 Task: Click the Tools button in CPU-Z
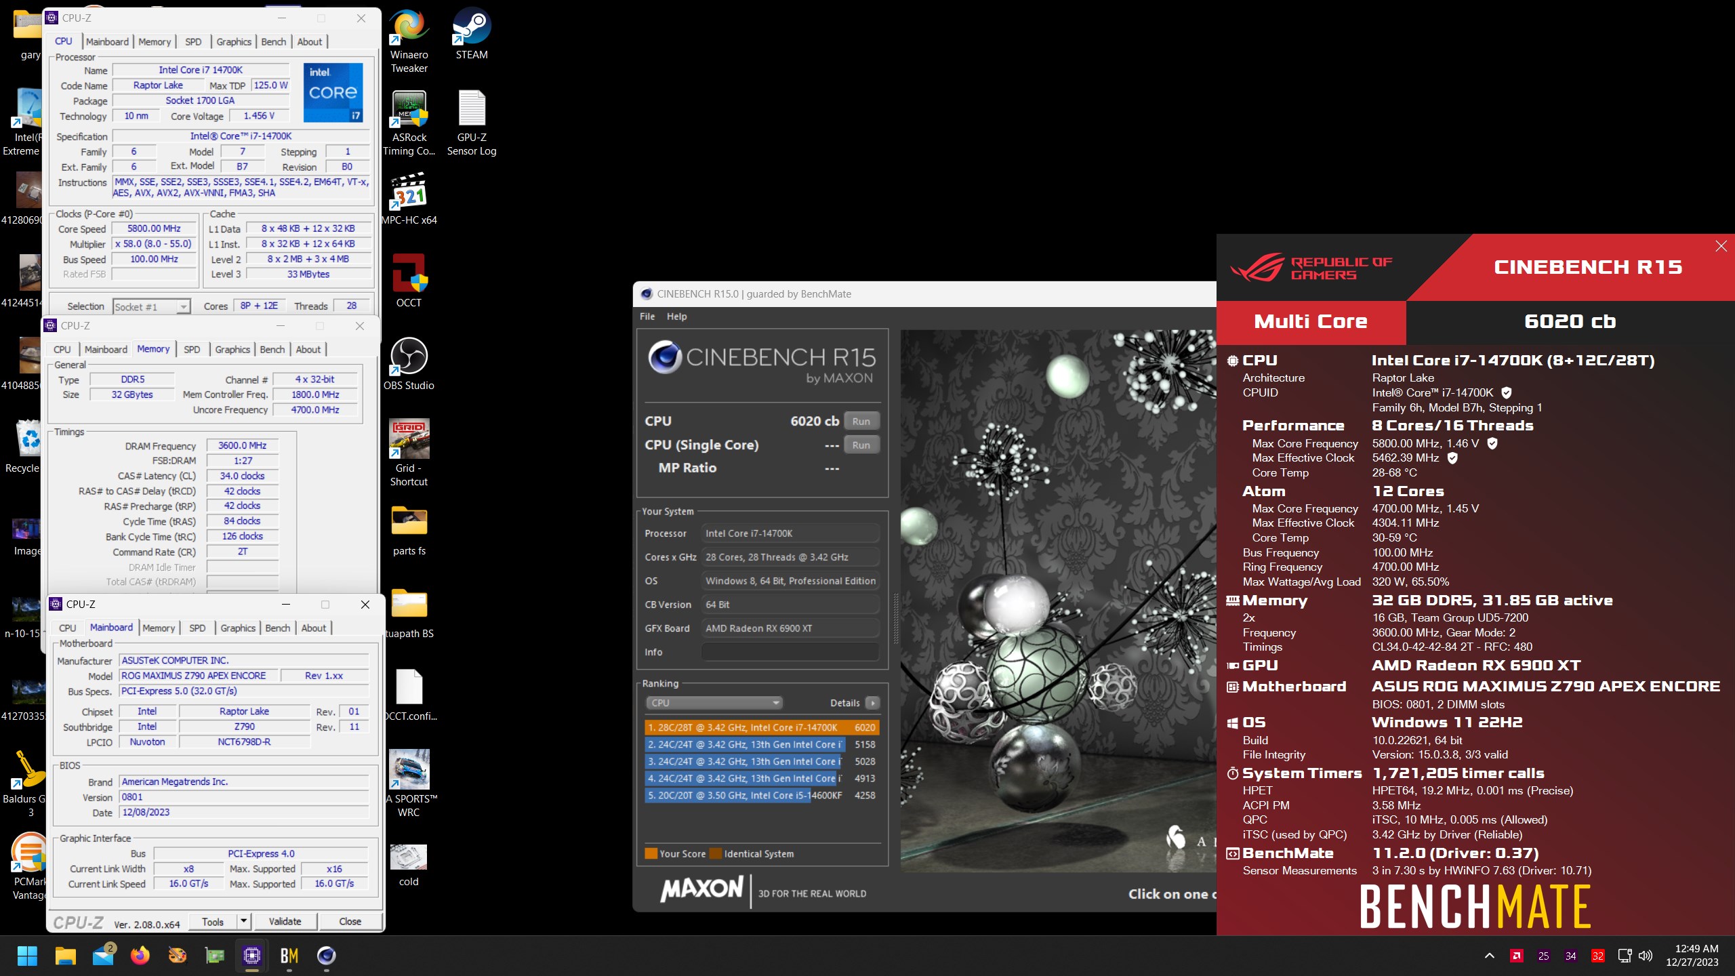point(212,921)
